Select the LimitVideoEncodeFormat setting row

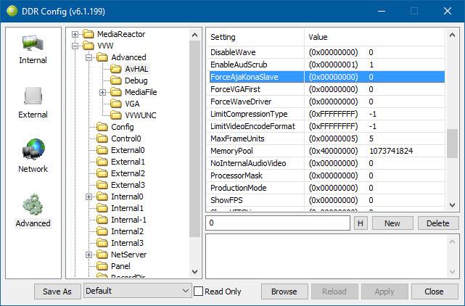[326, 126]
